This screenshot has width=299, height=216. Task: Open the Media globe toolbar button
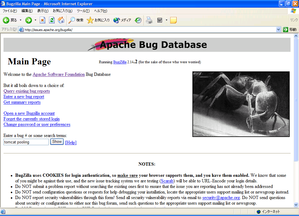point(116,20)
